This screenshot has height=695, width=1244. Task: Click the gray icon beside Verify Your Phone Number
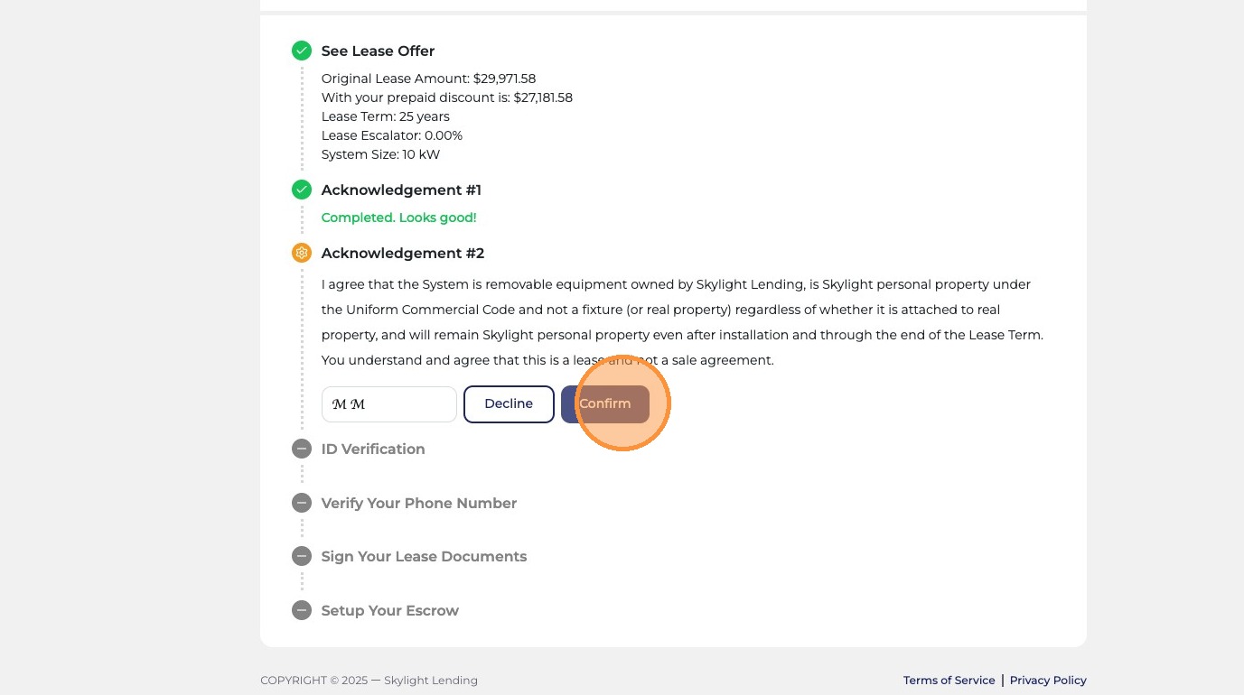pyautogui.click(x=302, y=503)
